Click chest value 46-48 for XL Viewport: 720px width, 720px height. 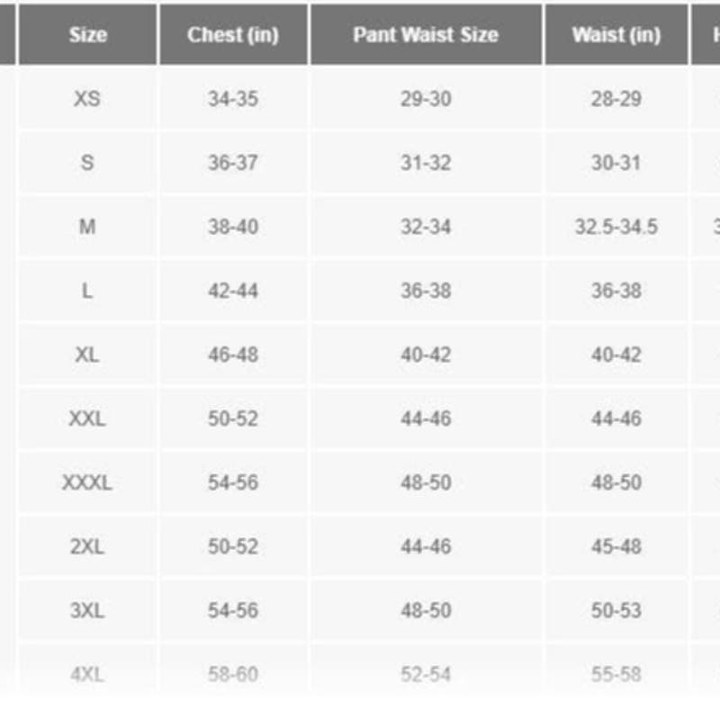pos(233,355)
